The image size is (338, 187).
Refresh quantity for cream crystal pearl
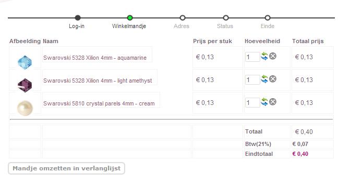point(264,102)
